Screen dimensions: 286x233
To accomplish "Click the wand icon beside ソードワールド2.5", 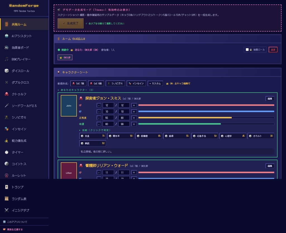I will pos(7,106).
